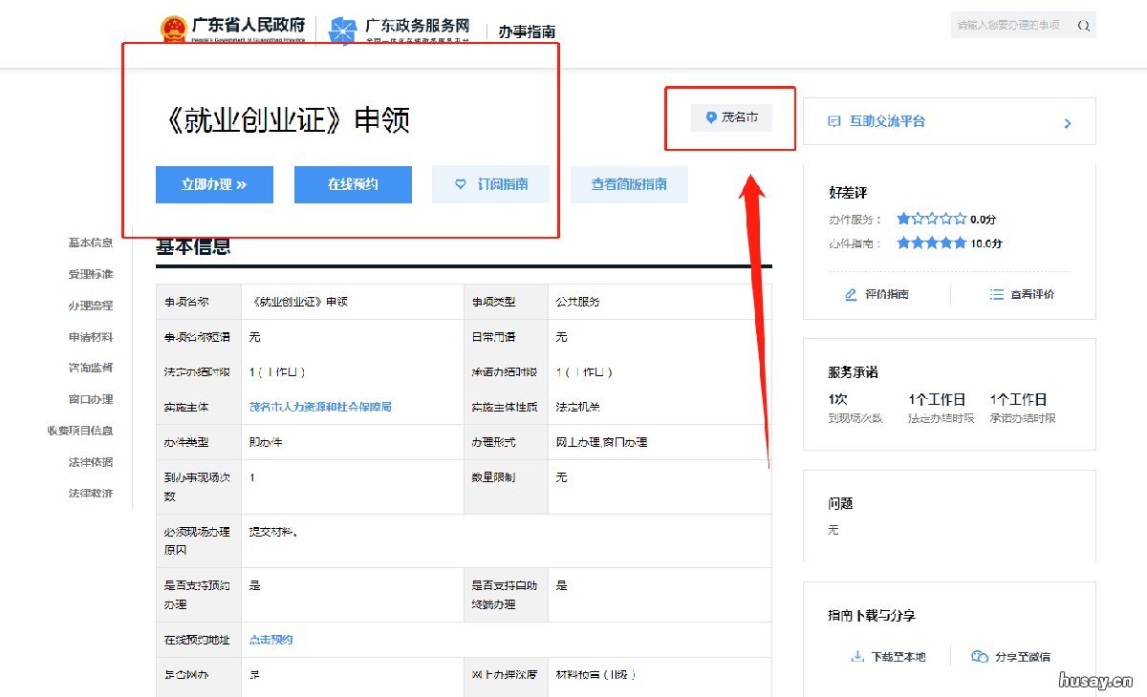Click the 互动交流平台 chat icon
The width and height of the screenshot is (1147, 697).
[833, 122]
